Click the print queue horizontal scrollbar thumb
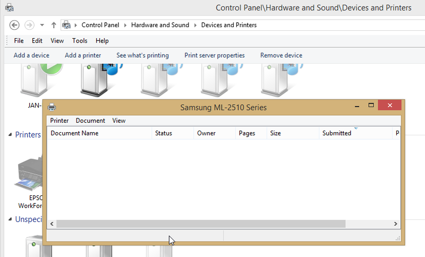Screen dimensions: 425x257 pos(201,224)
